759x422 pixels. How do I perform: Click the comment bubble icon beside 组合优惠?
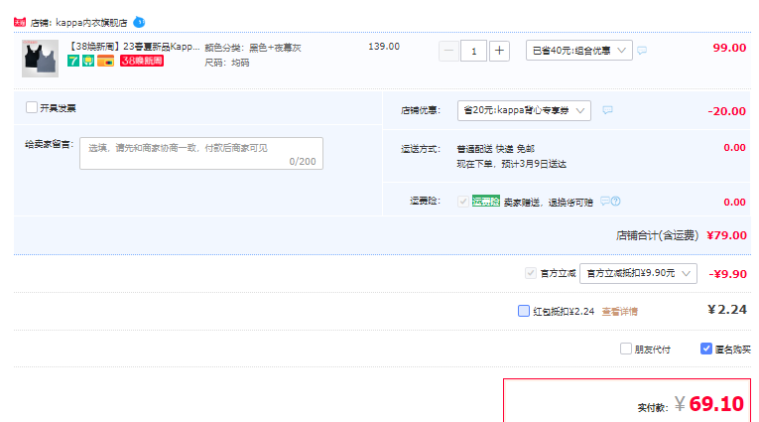click(642, 51)
